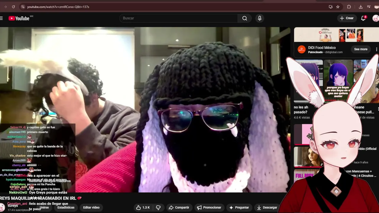The image size is (379, 213).
Task: Open the browser profile avatar
Action: [376, 7]
